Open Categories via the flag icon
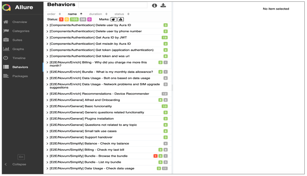Image resolution: width=307 pixels, height=176 pixels. (6, 31)
